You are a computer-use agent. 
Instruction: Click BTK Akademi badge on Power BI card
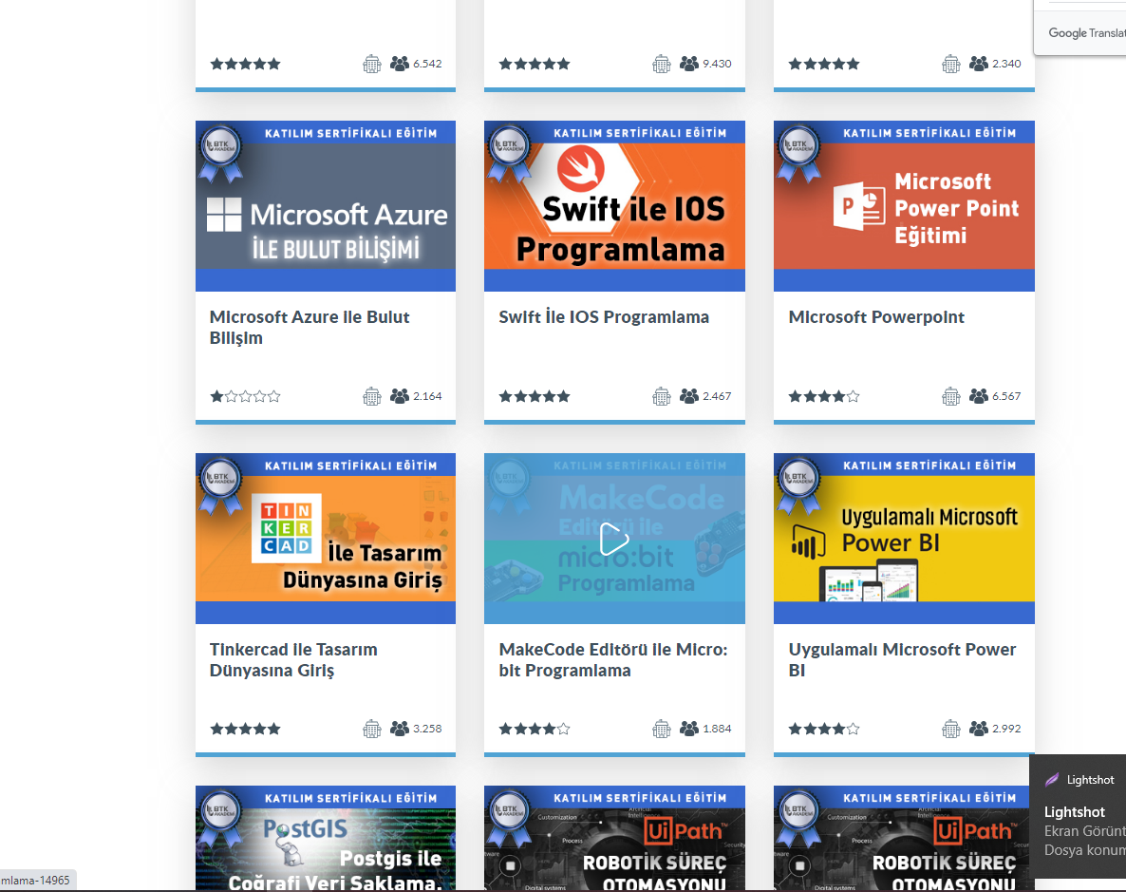[799, 485]
